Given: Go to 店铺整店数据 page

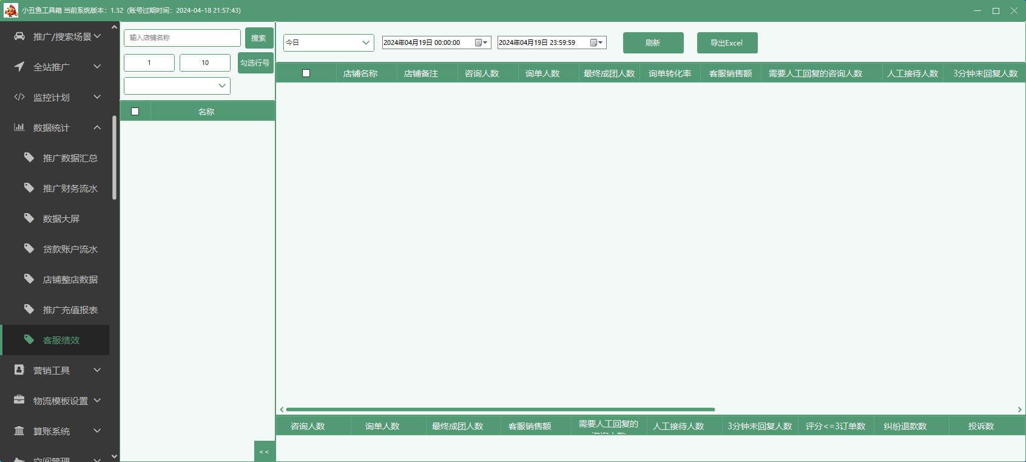Looking at the screenshot, I should pos(70,279).
